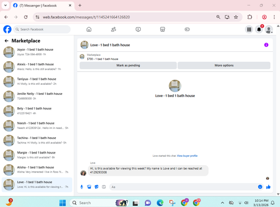Open the Friends icon in top navigation
Viewport: 280px width, 207px height.
point(114,30)
